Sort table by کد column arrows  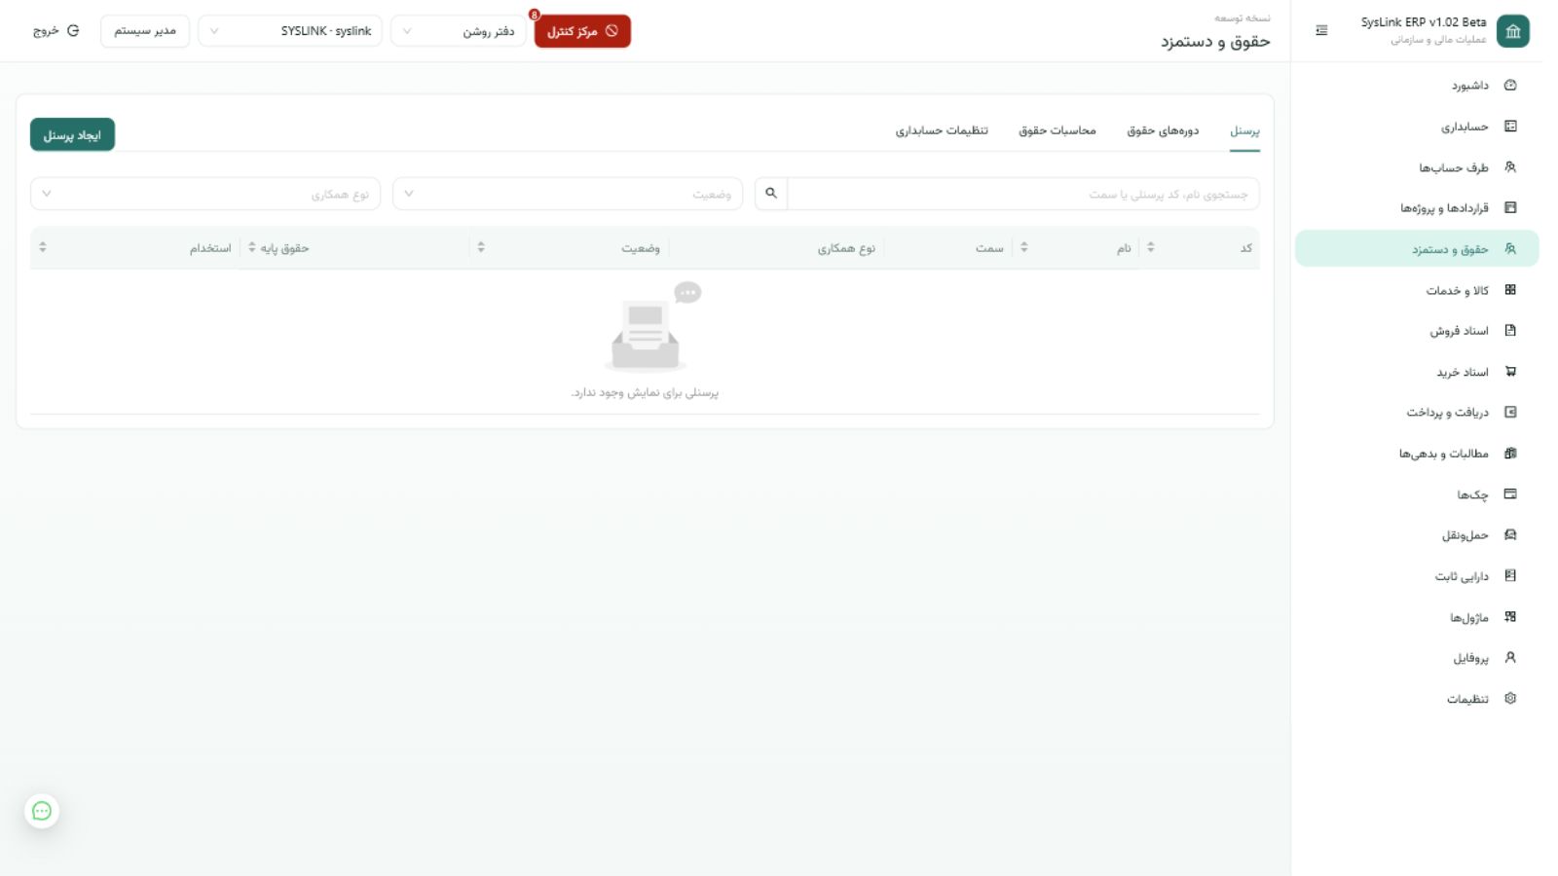[x=1151, y=247]
